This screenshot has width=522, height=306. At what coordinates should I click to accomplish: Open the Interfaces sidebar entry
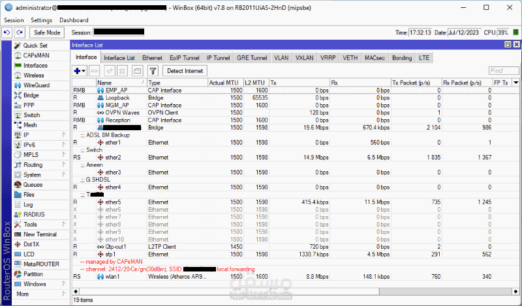[x=40, y=66]
